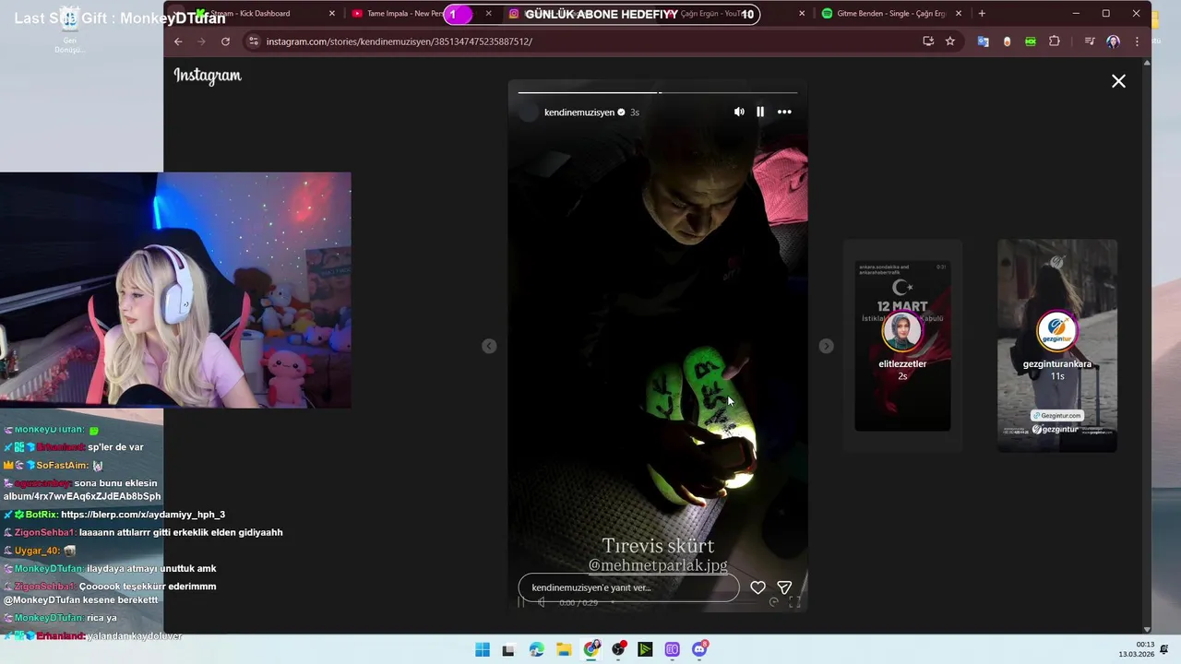This screenshot has height=664, width=1181.
Task: Click the @mehmetparlak.jpg mention
Action: (x=658, y=565)
